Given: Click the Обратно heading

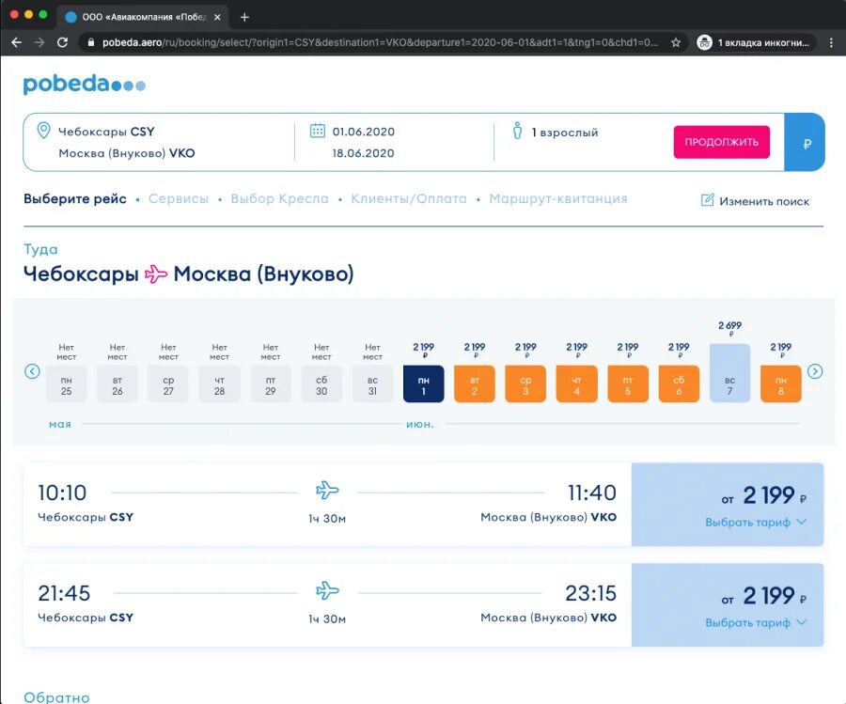Looking at the screenshot, I should 56,697.
